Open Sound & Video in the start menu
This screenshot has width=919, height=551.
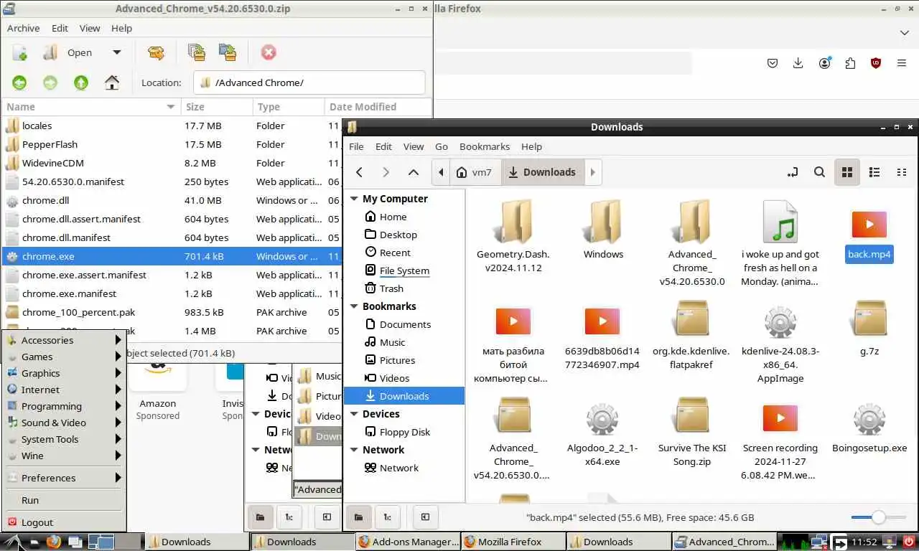(x=65, y=423)
